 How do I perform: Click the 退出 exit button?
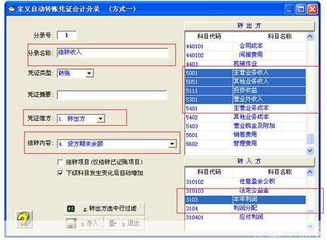[124, 223]
